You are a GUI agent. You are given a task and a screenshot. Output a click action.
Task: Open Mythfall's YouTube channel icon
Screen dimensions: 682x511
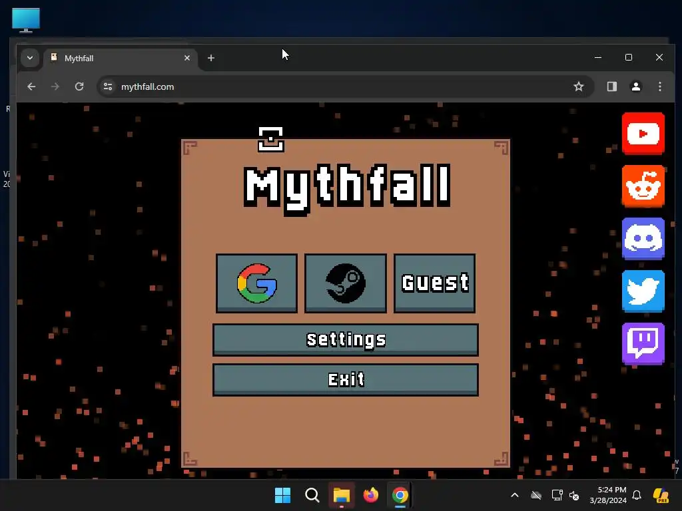(x=643, y=133)
